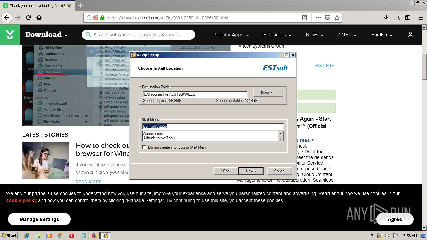Open a new browser tab

[x=80, y=5]
